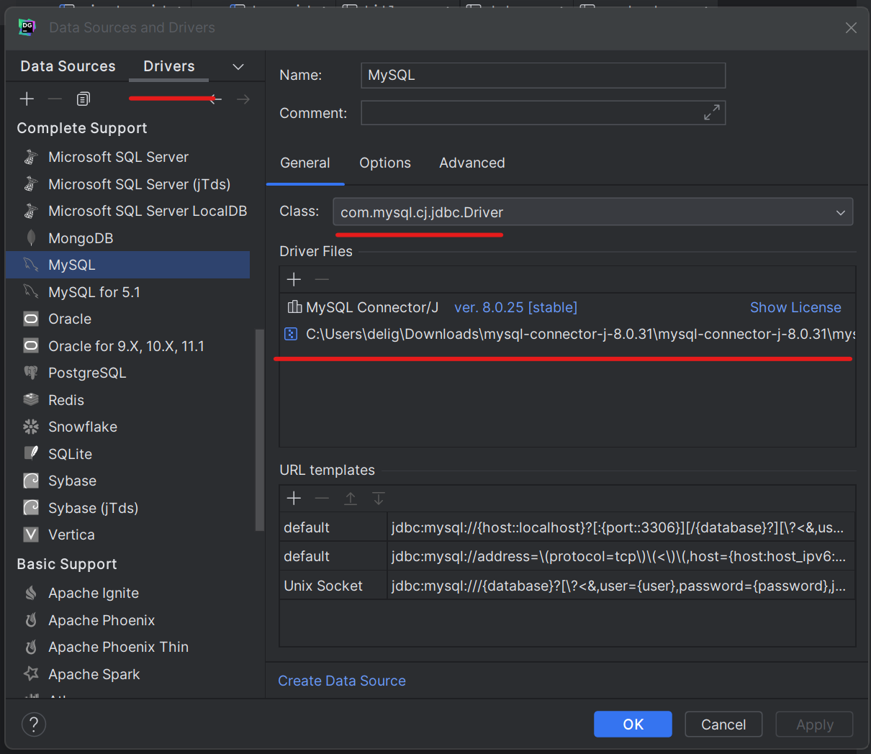Viewport: 871px width, 754px height.
Task: Click the MongoDB leaf icon
Action: (31, 238)
